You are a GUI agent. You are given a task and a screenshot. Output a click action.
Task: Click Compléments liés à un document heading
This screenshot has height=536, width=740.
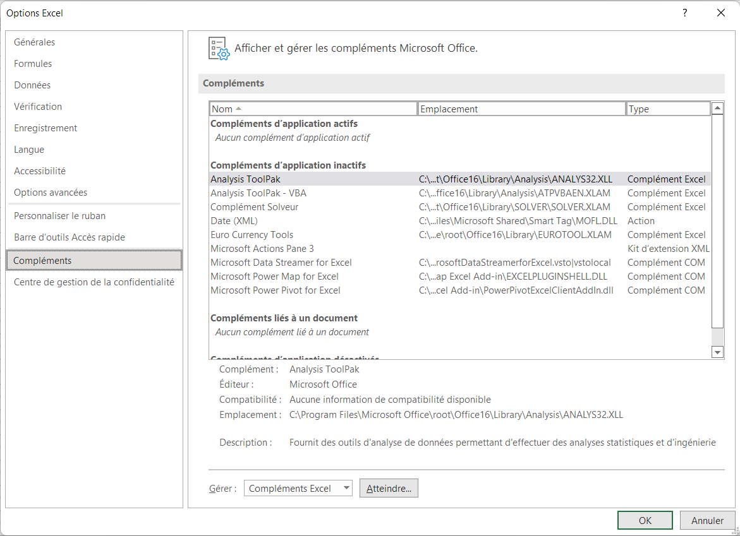pos(284,318)
